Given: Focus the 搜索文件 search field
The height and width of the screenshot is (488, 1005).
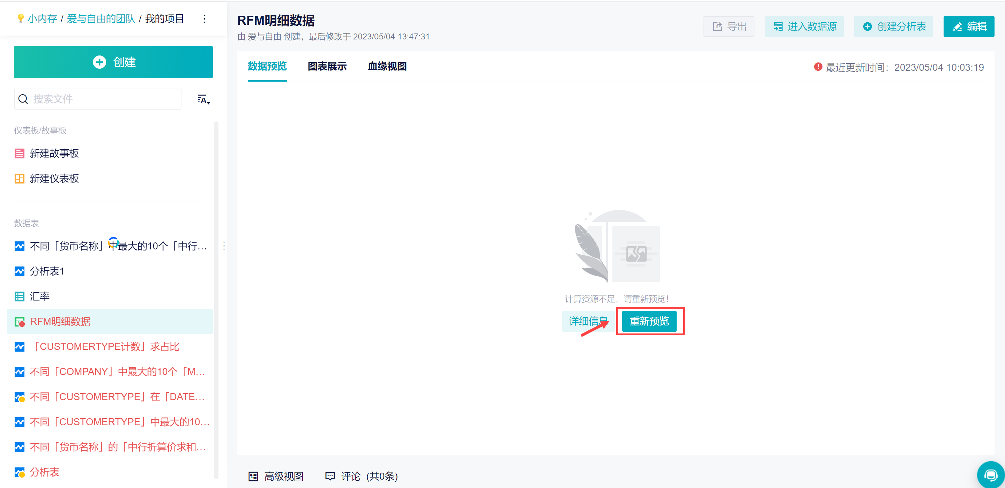Looking at the screenshot, I should click(98, 99).
